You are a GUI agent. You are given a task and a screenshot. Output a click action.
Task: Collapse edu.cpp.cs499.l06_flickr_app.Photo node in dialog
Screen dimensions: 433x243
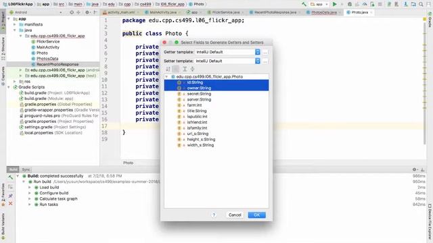click(x=166, y=77)
